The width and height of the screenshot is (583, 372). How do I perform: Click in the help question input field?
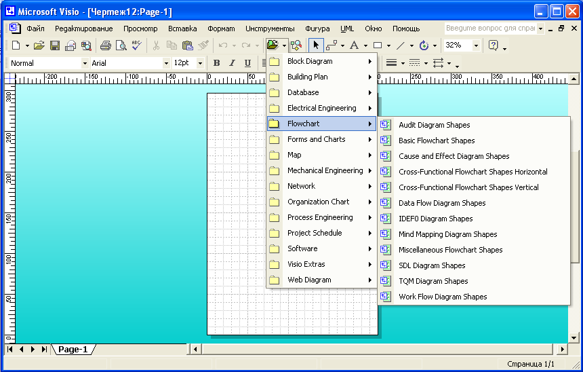click(x=490, y=29)
